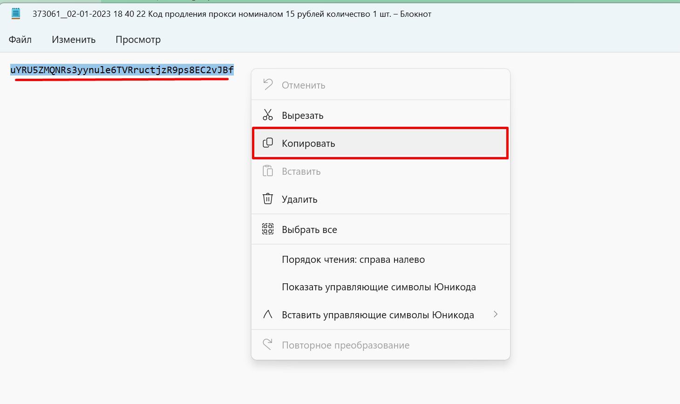This screenshot has height=404, width=680.
Task: Click the Undo arrow icon
Action: (268, 85)
